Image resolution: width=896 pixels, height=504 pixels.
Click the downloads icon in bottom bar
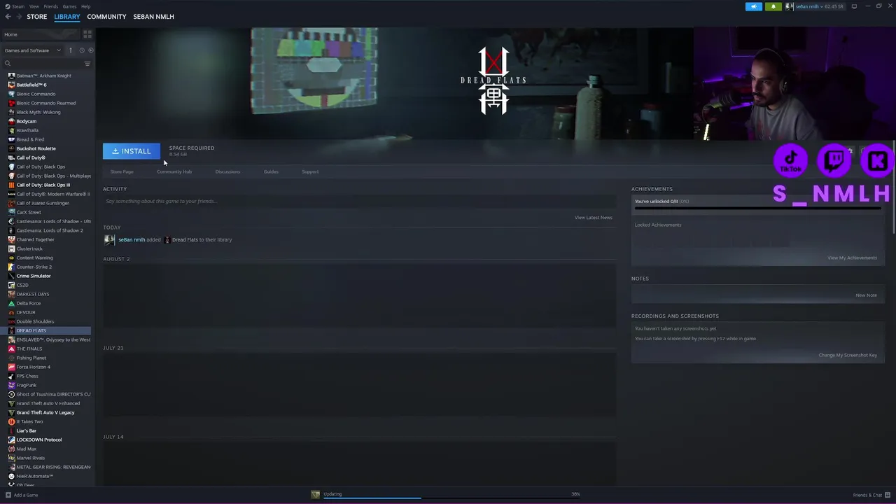316,494
